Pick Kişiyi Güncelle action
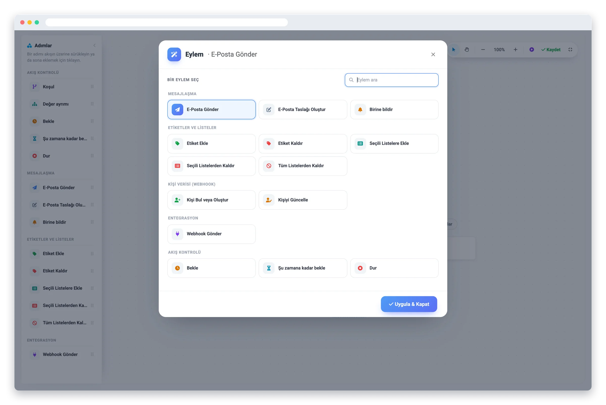 tap(302, 200)
